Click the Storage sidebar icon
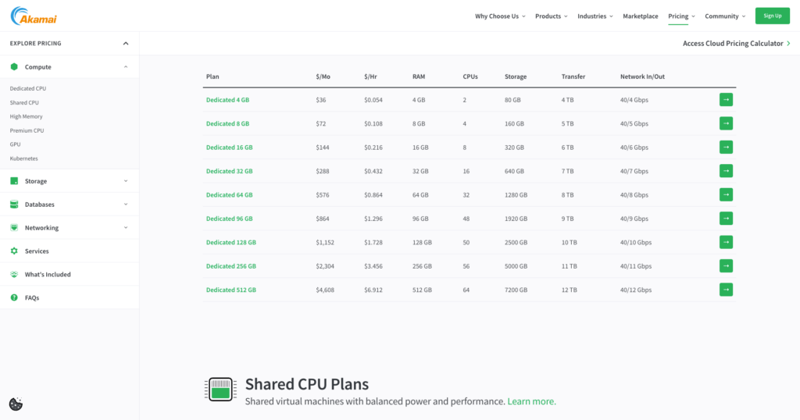 tap(14, 181)
